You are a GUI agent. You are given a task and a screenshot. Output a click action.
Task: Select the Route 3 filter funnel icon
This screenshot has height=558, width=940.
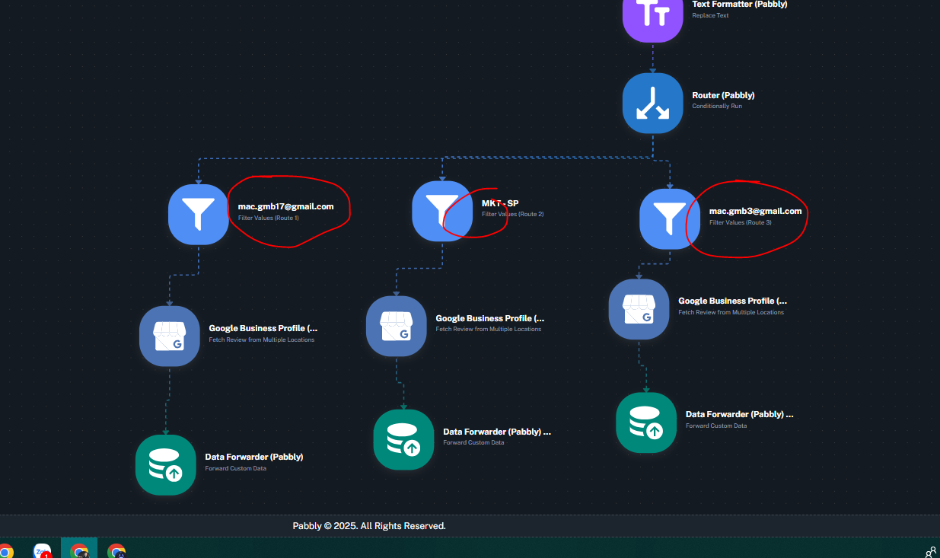coord(670,218)
